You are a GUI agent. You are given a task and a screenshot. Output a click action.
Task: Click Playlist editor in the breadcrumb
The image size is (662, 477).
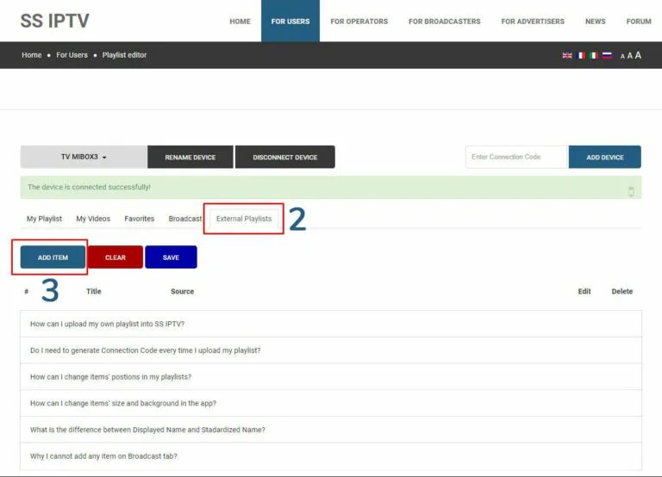click(124, 55)
